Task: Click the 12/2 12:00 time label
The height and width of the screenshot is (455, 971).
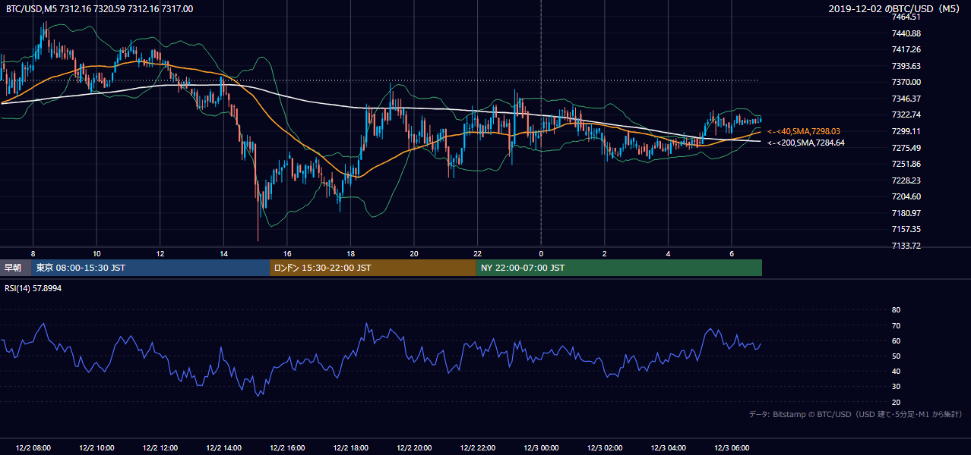Action: click(160, 448)
